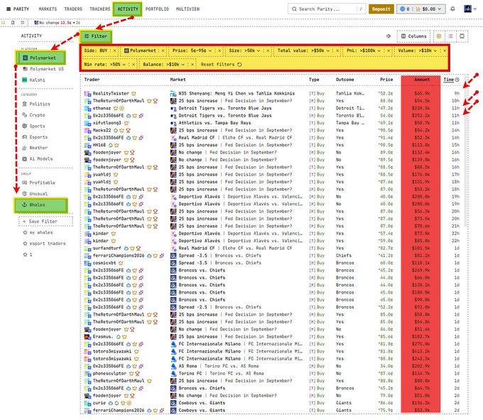Go to the Markets tab
This screenshot has width=483, height=420.
(x=48, y=9)
